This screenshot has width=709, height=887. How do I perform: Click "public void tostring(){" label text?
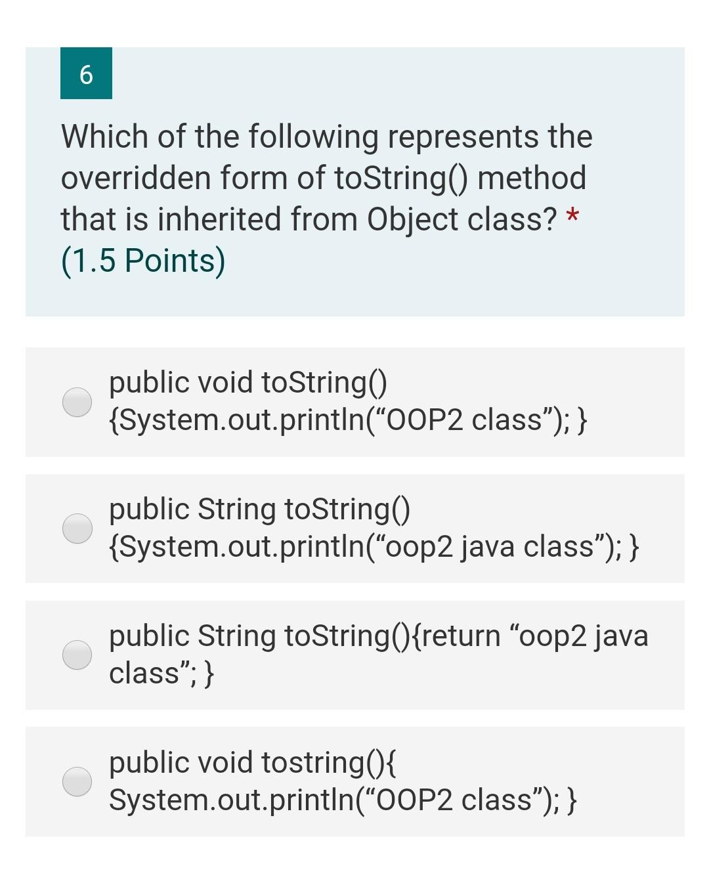(253, 762)
